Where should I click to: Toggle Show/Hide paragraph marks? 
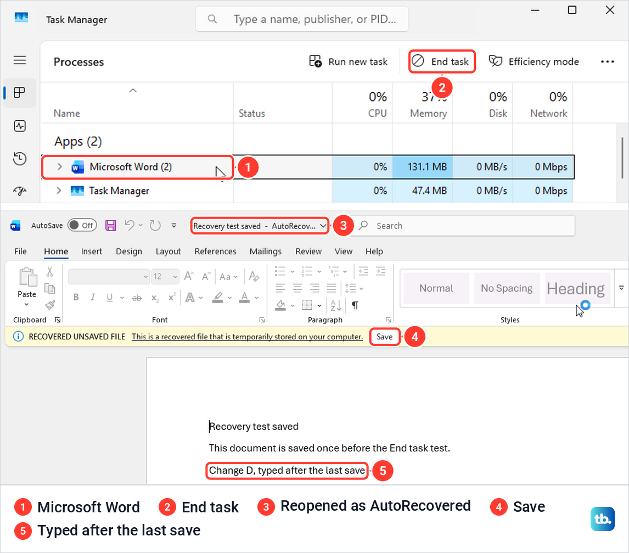pyautogui.click(x=355, y=305)
